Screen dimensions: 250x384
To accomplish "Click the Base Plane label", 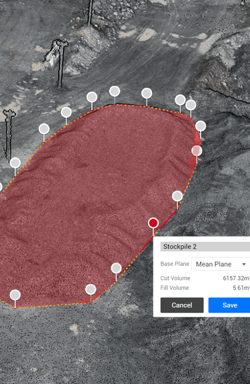I will pos(175,264).
